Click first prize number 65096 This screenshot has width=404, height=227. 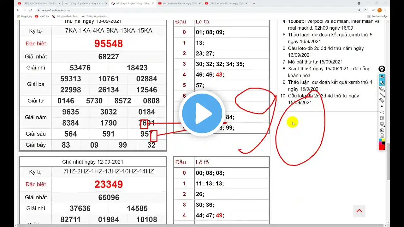pyautogui.click(x=109, y=198)
